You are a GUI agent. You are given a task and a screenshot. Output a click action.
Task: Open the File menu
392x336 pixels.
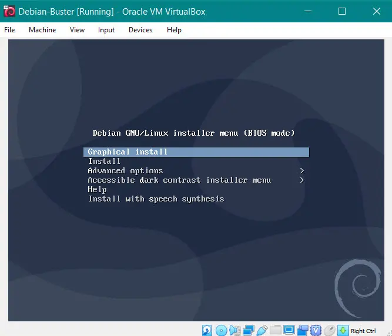click(9, 30)
